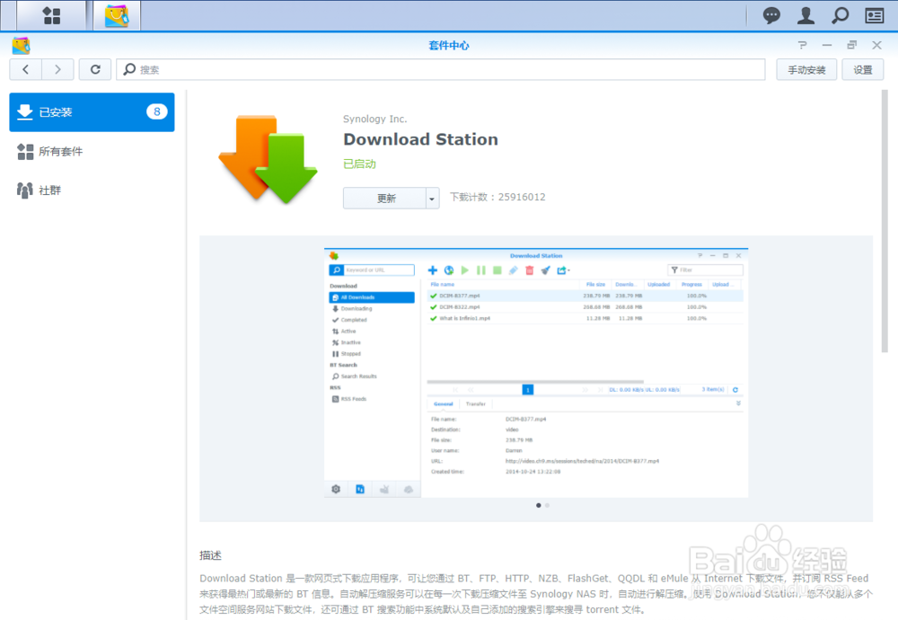Viewport: 898px width, 620px height.
Task: Close the Package Center window
Action: coord(876,45)
